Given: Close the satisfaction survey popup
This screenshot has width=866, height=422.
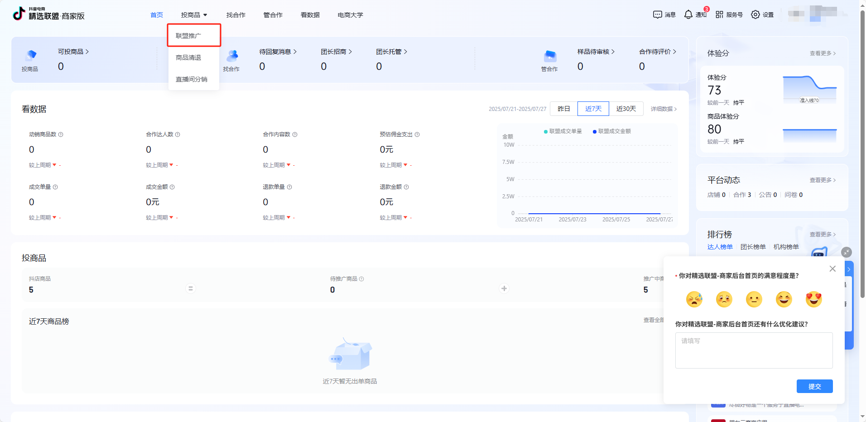Looking at the screenshot, I should click(x=832, y=269).
